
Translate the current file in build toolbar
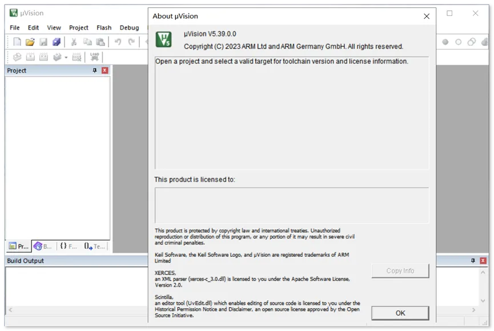point(17,57)
